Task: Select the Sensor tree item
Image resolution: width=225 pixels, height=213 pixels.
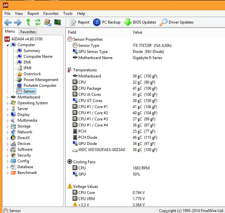Action: click(26, 91)
